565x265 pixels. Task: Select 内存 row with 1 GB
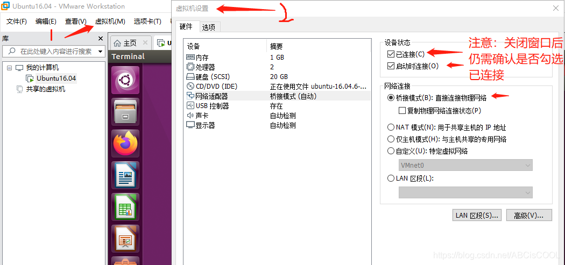coord(277,58)
